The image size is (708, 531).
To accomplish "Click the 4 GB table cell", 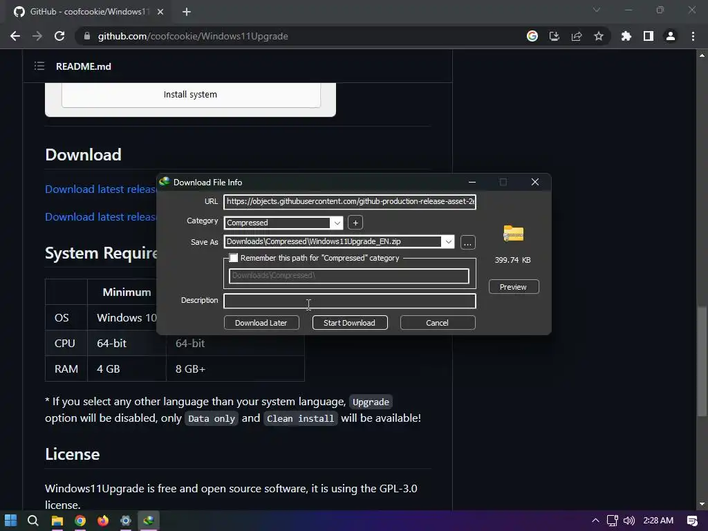I will point(127,369).
